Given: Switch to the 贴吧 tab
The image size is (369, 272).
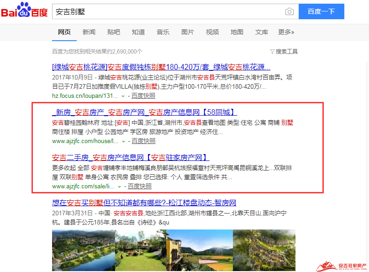Looking at the screenshot, I should click(x=114, y=32).
